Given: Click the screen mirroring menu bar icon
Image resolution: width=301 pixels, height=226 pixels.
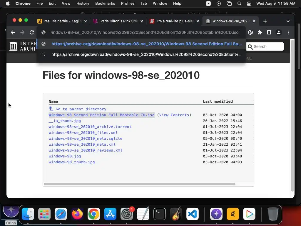Looking at the screenshot, I should 229,4.
